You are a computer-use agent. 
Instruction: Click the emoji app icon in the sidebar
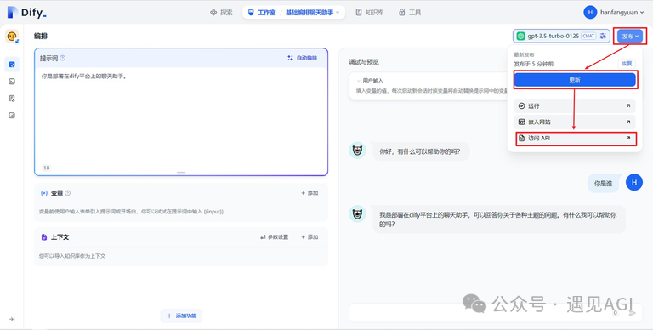coord(12,37)
